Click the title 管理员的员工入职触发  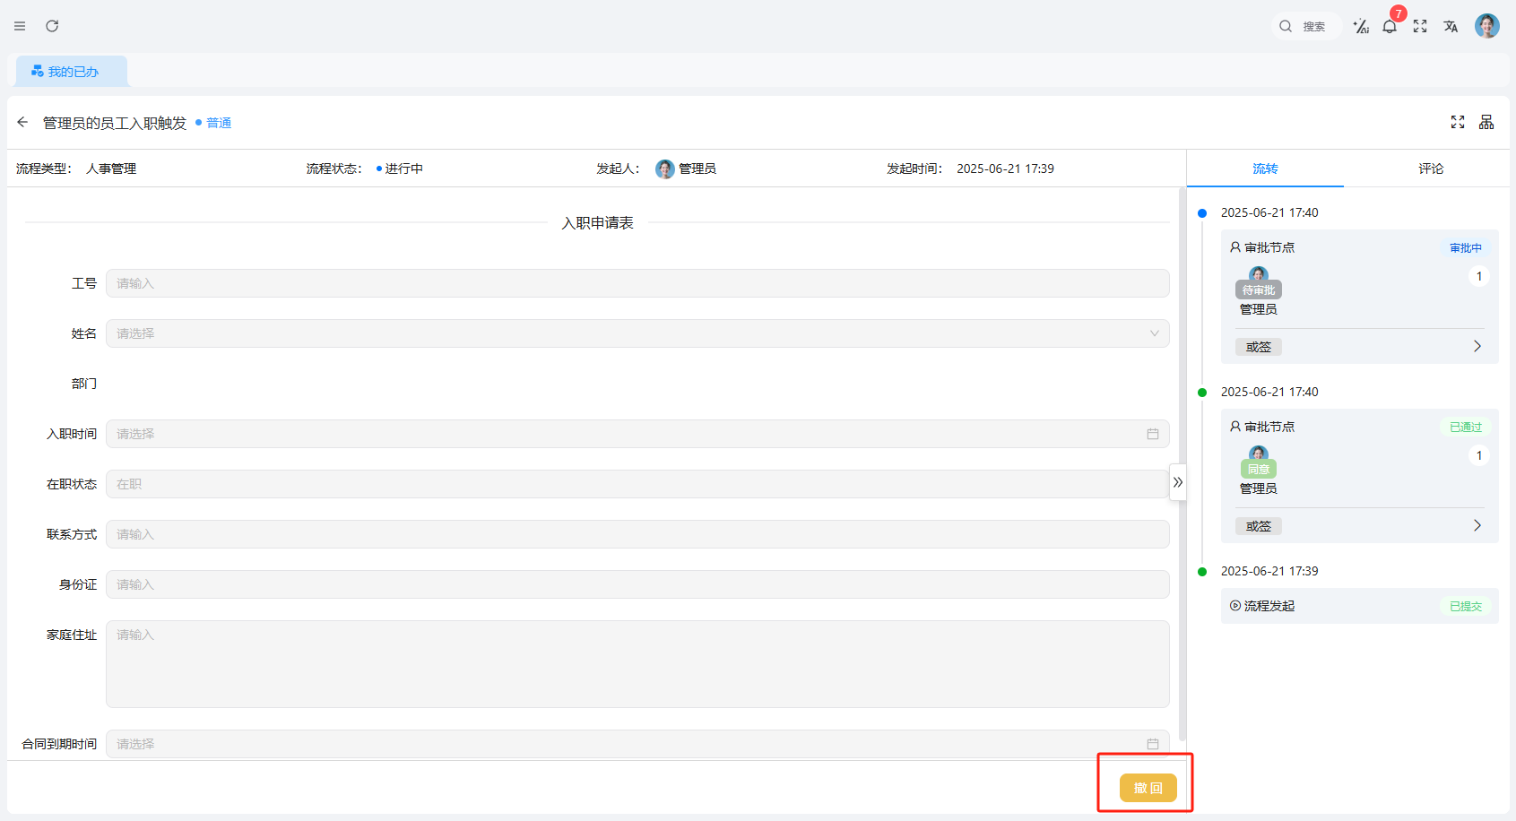pyautogui.click(x=115, y=123)
